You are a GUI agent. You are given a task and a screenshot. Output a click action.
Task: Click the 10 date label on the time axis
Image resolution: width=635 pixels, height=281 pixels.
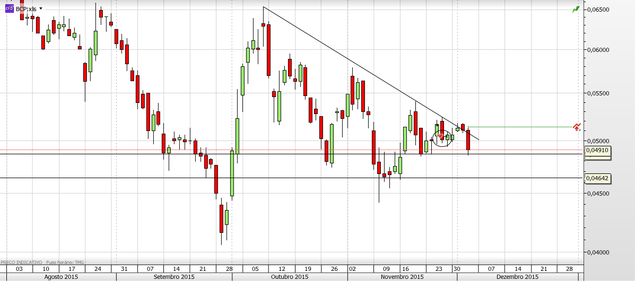coord(46,269)
